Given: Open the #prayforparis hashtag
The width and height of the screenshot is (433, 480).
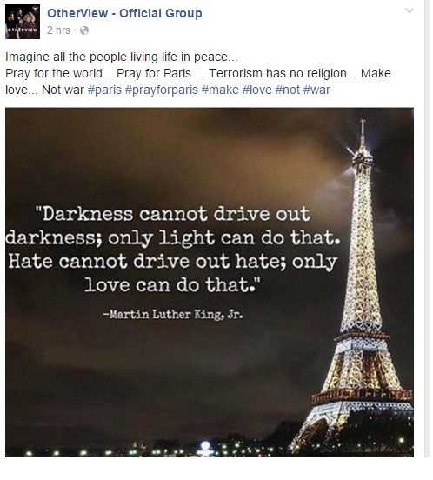Looking at the screenshot, I should point(162,90).
